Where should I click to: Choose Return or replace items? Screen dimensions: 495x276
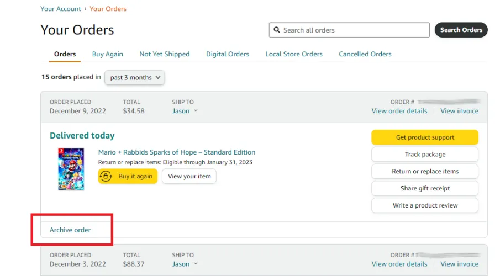[424, 172]
